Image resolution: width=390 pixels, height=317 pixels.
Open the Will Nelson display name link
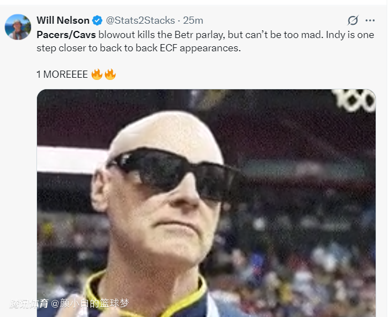click(x=63, y=20)
